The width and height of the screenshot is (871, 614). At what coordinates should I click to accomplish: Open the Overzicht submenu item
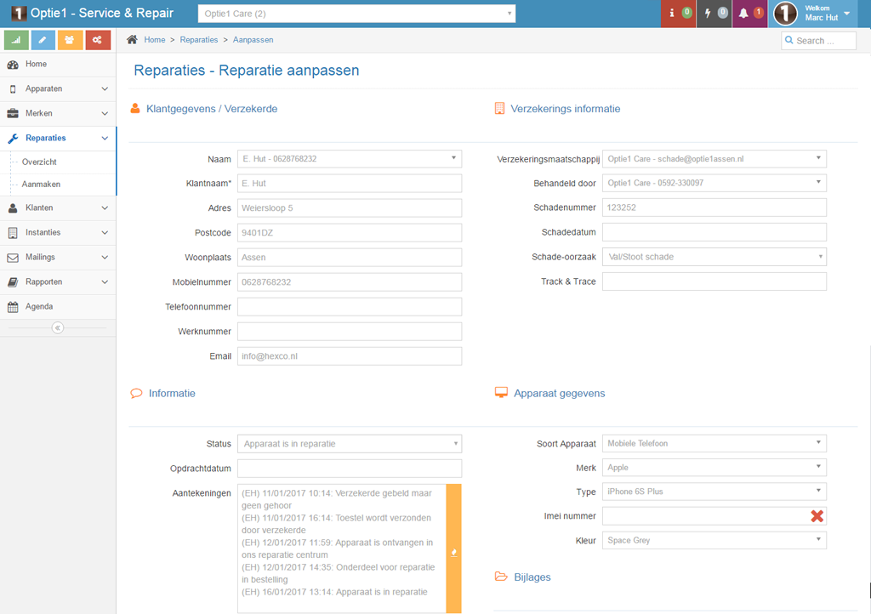tap(58, 162)
